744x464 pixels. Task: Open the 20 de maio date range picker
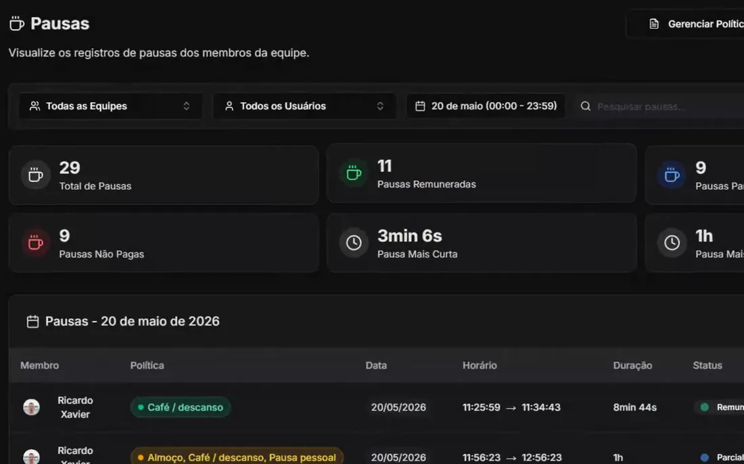[486, 105]
